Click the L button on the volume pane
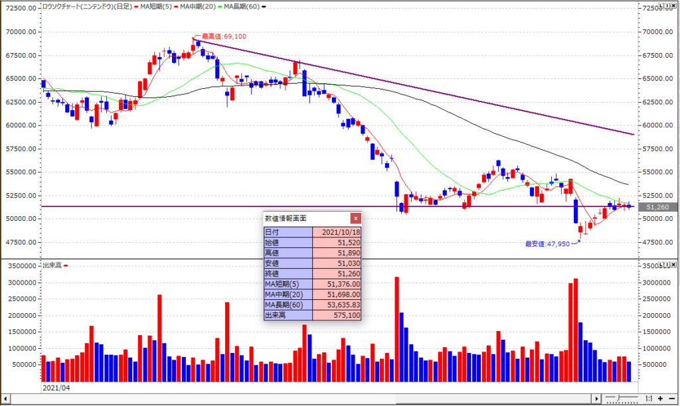 coord(661,265)
